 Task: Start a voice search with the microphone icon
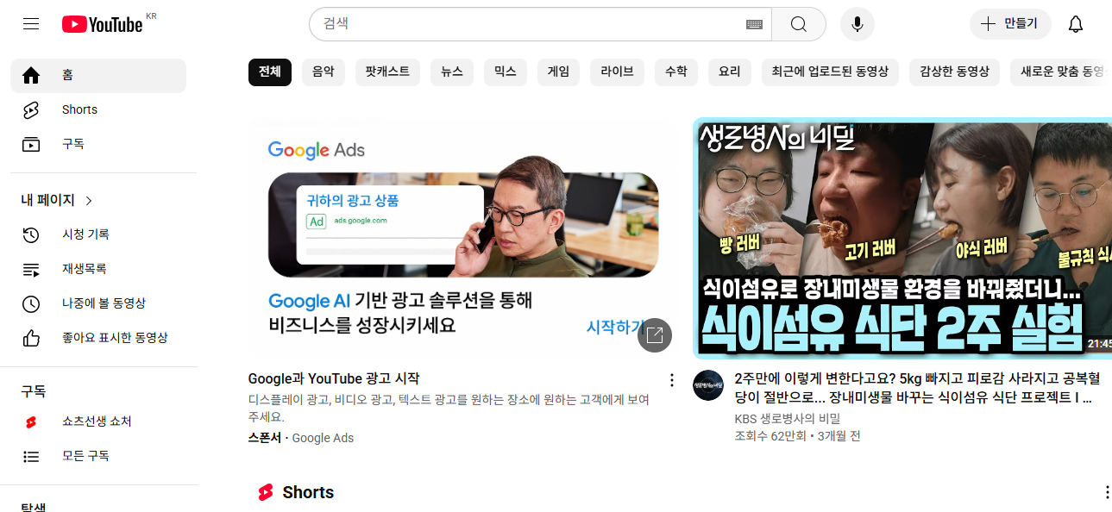point(857,24)
